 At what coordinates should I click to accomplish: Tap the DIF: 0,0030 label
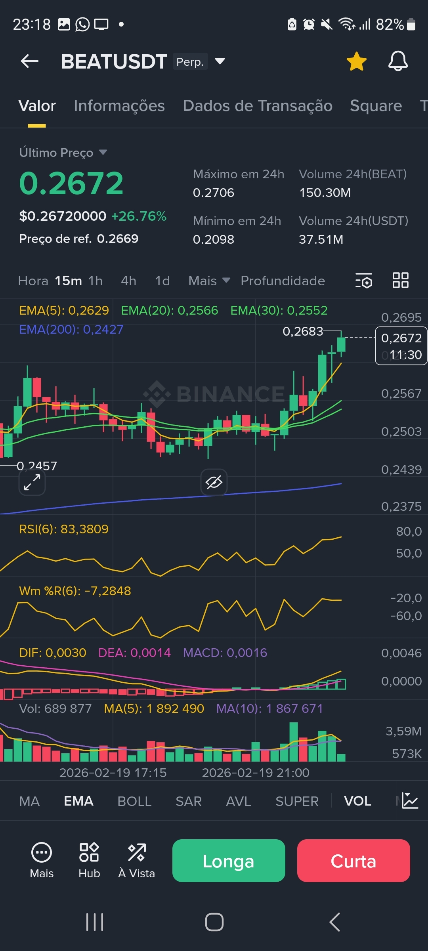[53, 653]
